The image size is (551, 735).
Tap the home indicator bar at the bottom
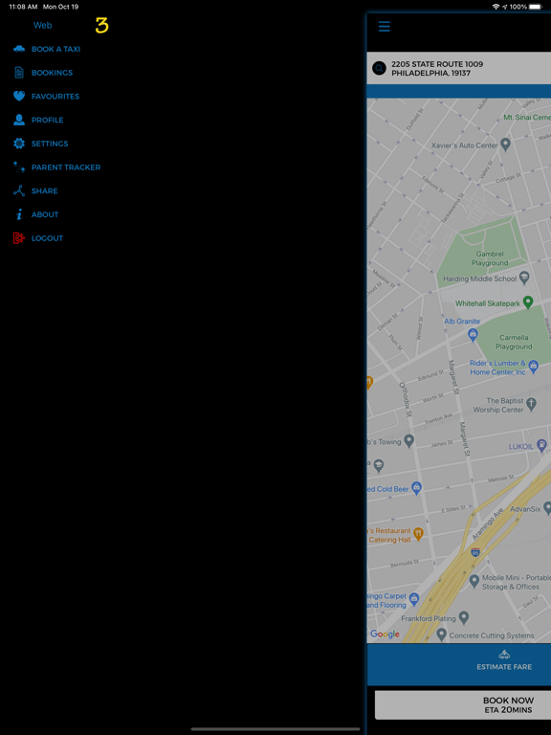tap(275, 729)
